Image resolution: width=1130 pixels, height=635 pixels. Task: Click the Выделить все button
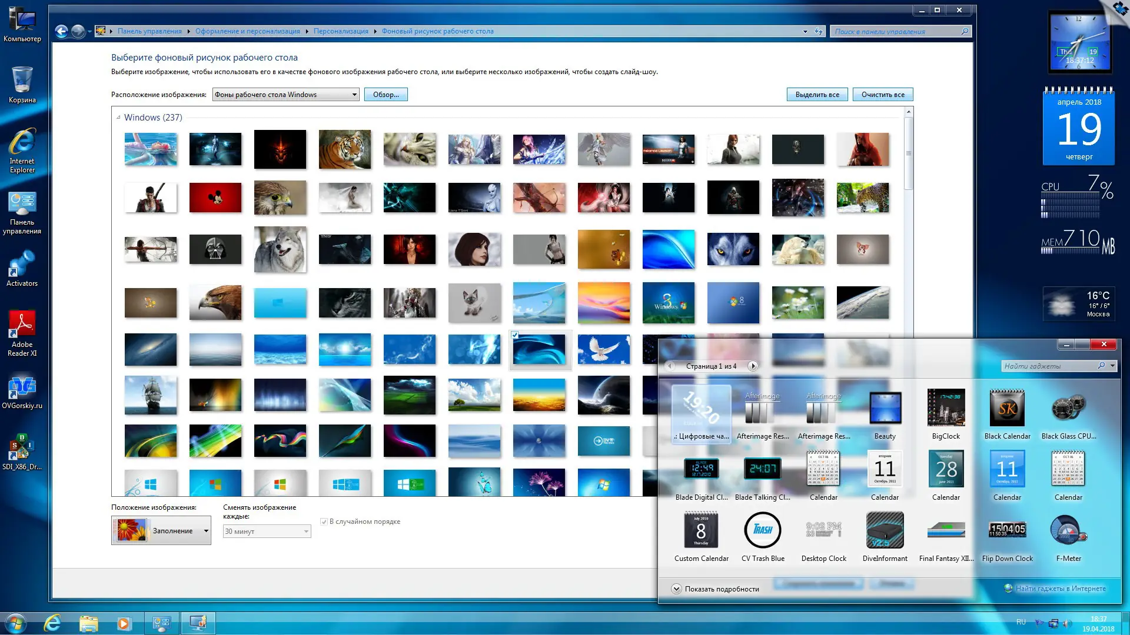pos(817,95)
